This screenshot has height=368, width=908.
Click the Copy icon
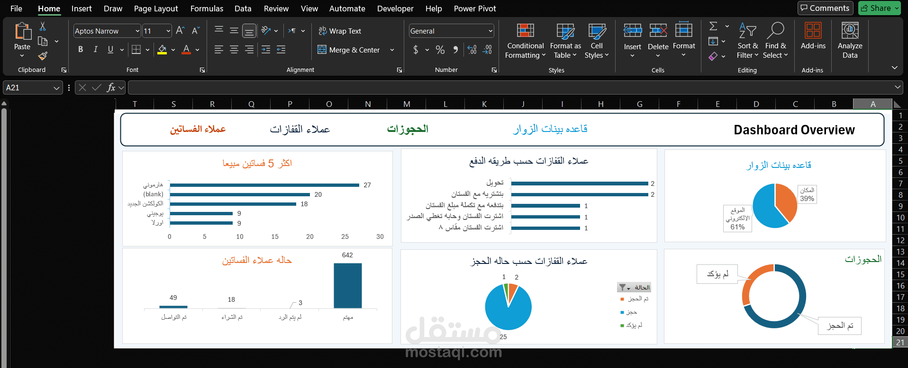(43, 41)
